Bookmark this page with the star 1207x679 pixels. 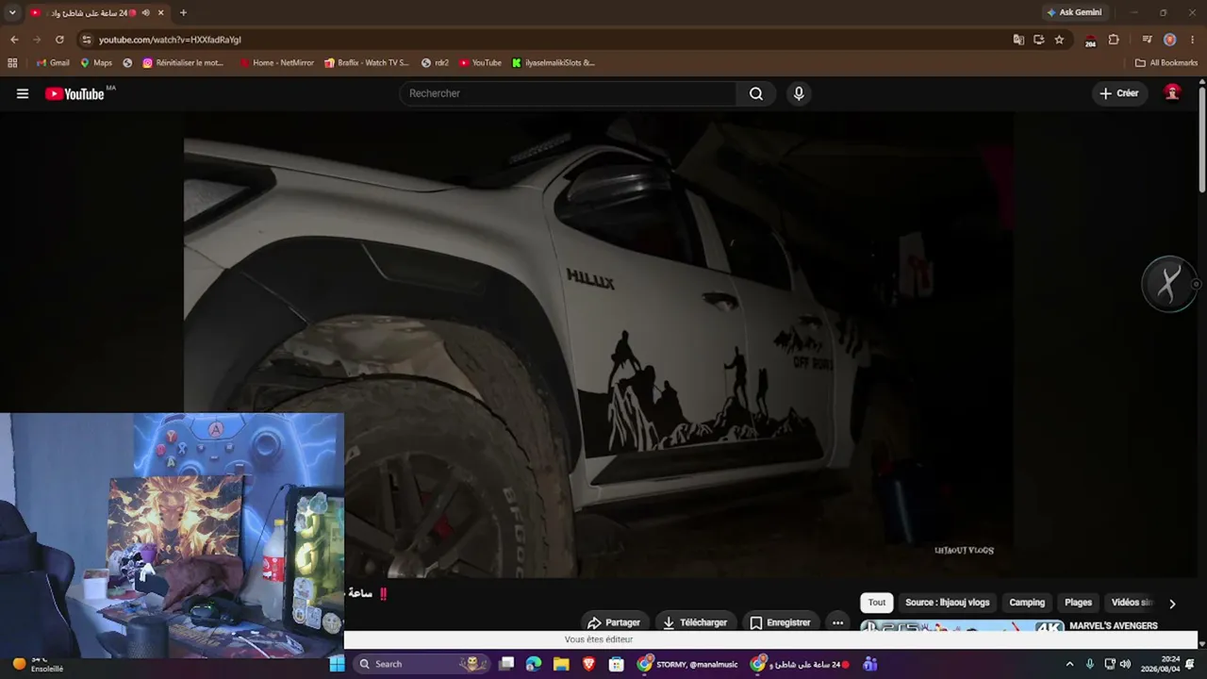(x=1059, y=40)
